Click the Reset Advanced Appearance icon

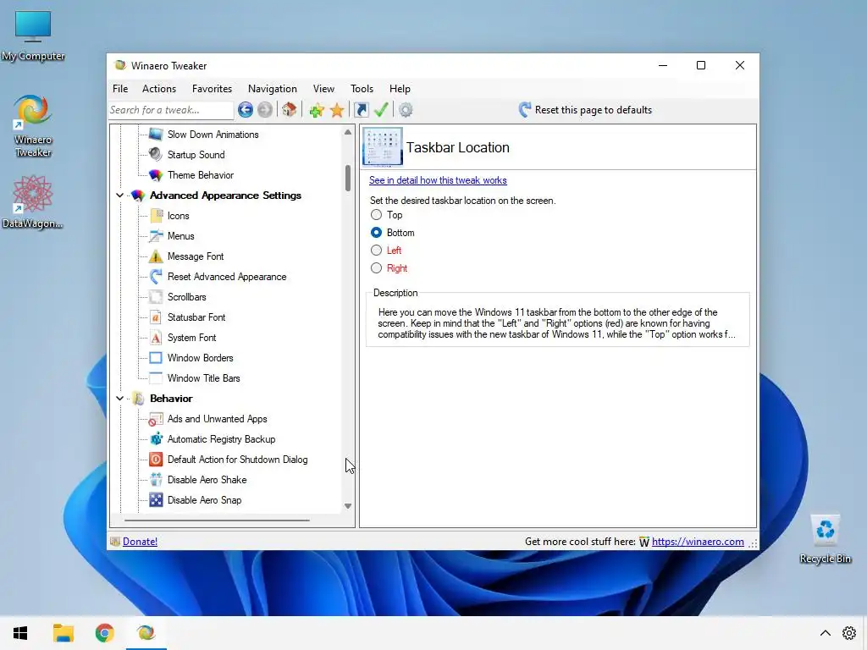pyautogui.click(x=156, y=277)
